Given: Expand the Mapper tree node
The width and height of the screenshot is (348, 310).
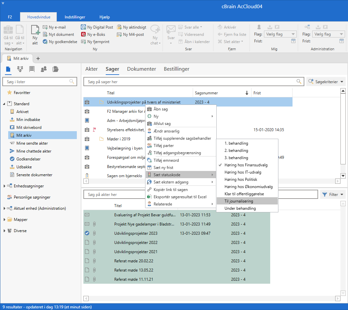Looking at the screenshot, I should 5,220.
